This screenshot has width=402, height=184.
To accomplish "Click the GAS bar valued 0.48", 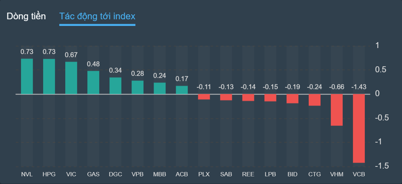I will click(93, 83).
